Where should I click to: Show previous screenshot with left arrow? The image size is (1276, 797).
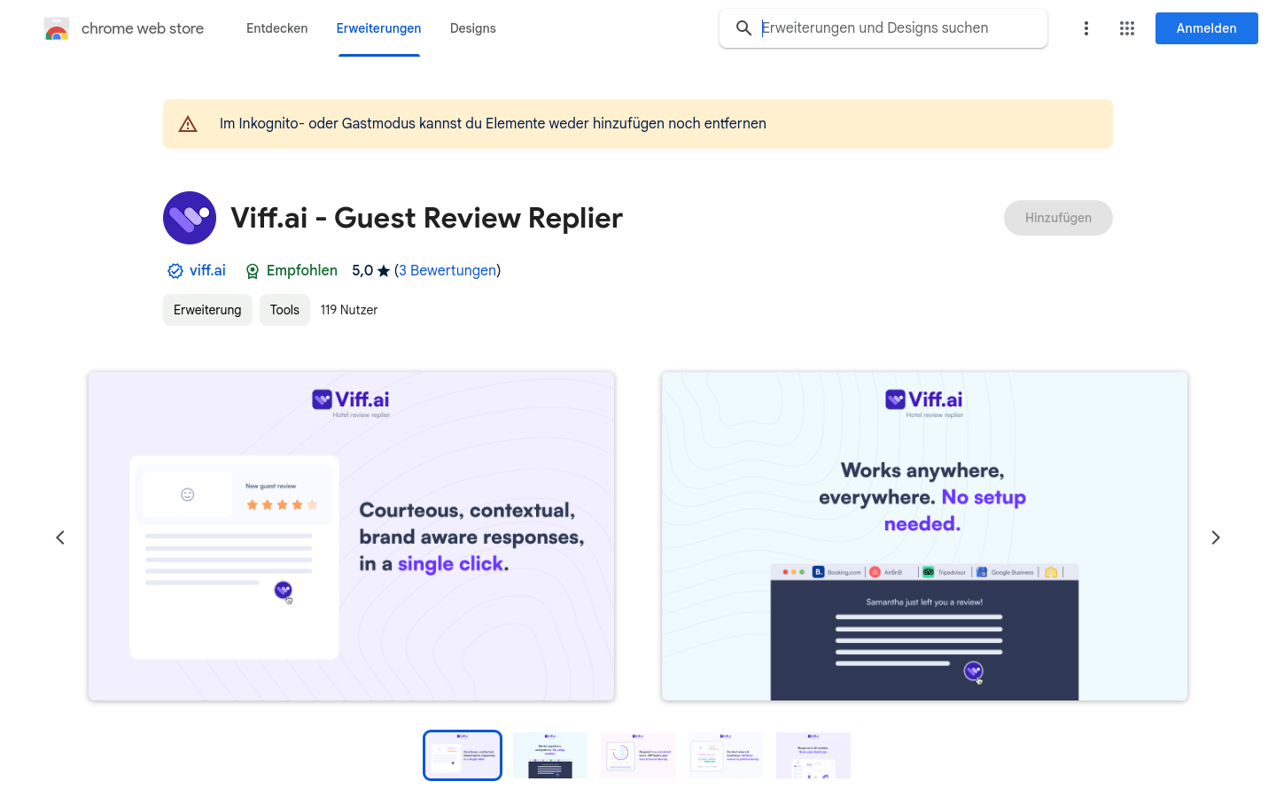[60, 538]
